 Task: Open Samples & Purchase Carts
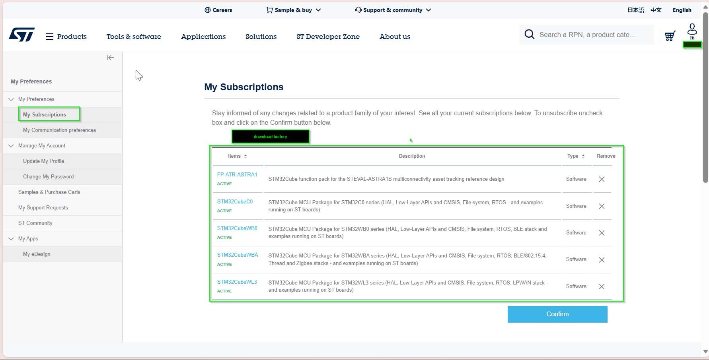(49, 192)
